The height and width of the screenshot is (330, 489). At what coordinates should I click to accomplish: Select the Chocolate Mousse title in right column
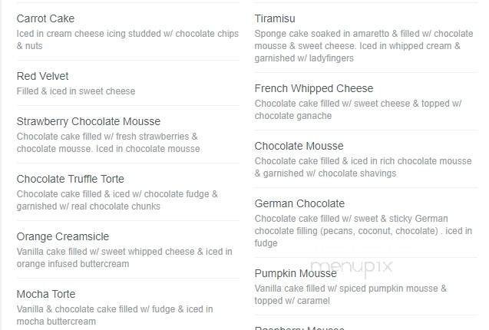point(299,146)
